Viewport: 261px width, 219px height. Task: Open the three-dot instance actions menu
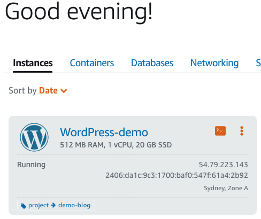(242, 131)
